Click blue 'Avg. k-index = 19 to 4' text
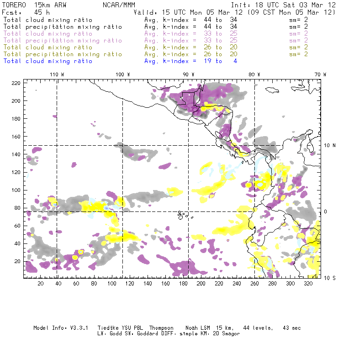 pos(191,61)
